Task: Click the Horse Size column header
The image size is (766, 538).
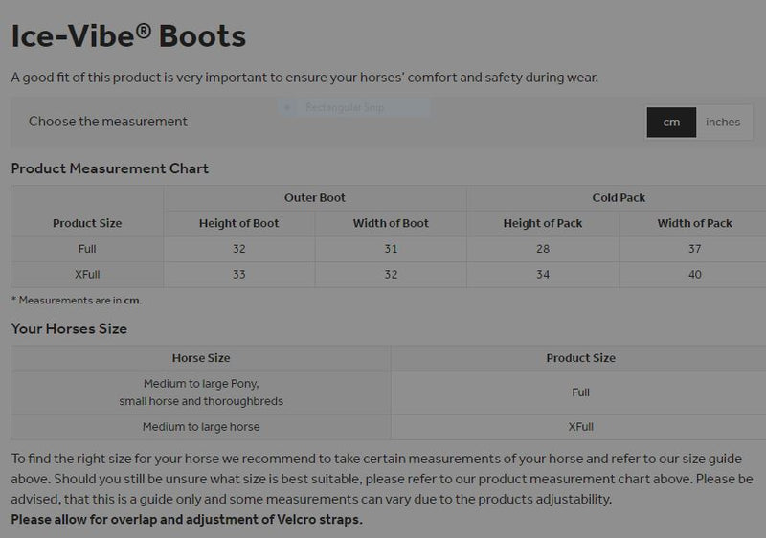Action: tap(201, 358)
